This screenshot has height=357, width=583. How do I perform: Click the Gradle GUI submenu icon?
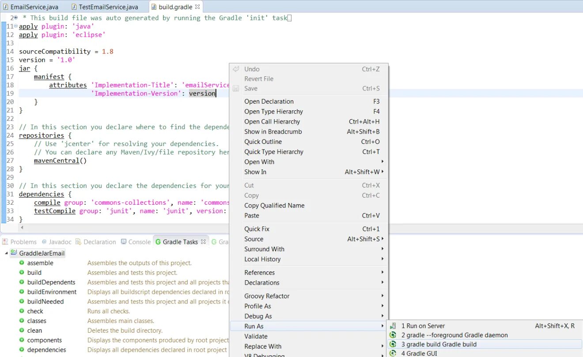pyautogui.click(x=393, y=353)
